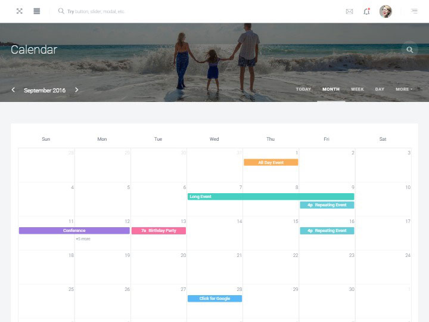Open the purple Conference event
Screen dimensions: 429x322
pyautogui.click(x=74, y=231)
